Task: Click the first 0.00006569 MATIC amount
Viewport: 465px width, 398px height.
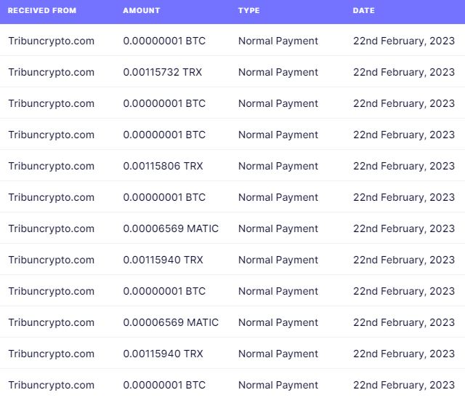Action: [x=171, y=228]
